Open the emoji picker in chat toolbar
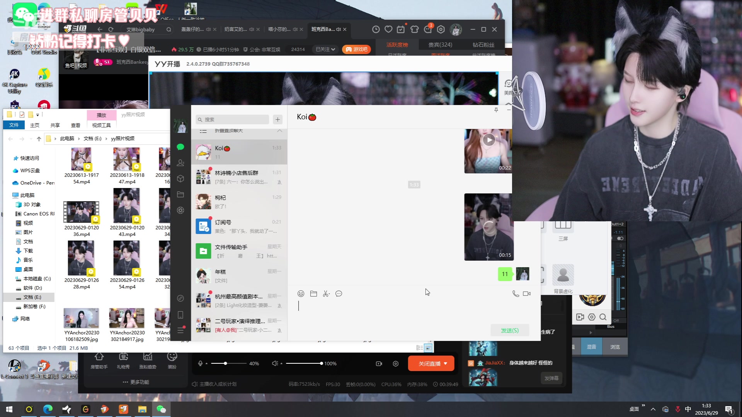 pos(301,294)
